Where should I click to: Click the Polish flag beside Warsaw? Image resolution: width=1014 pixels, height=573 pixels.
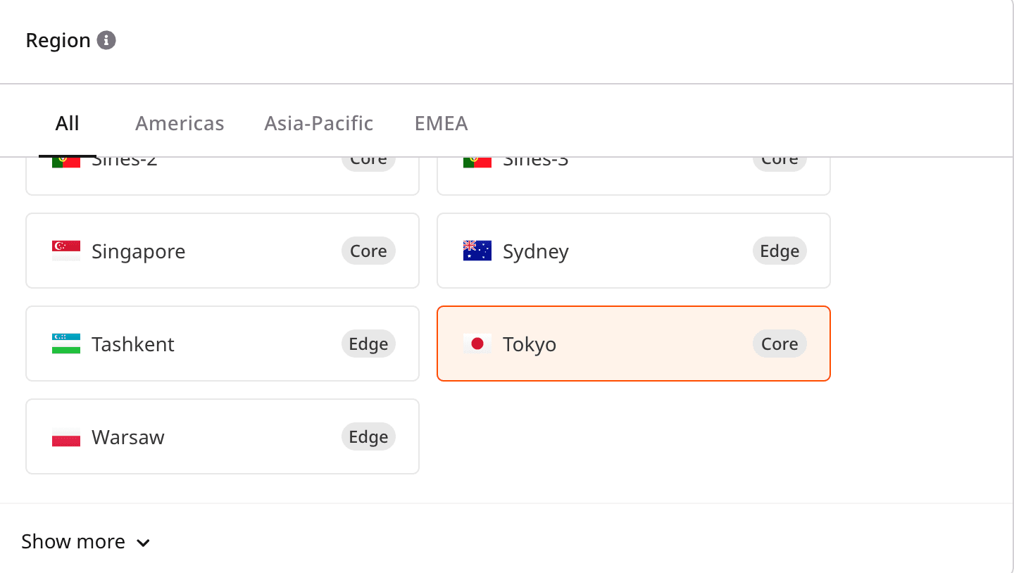point(66,437)
